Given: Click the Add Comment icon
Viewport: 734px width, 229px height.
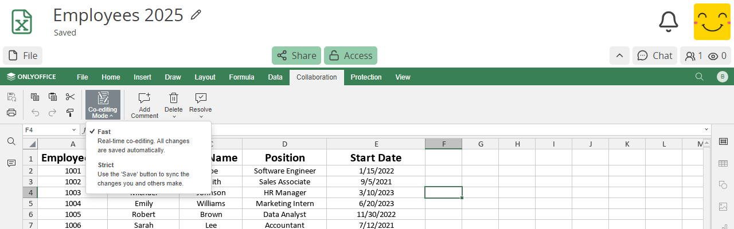Looking at the screenshot, I should click(x=144, y=98).
